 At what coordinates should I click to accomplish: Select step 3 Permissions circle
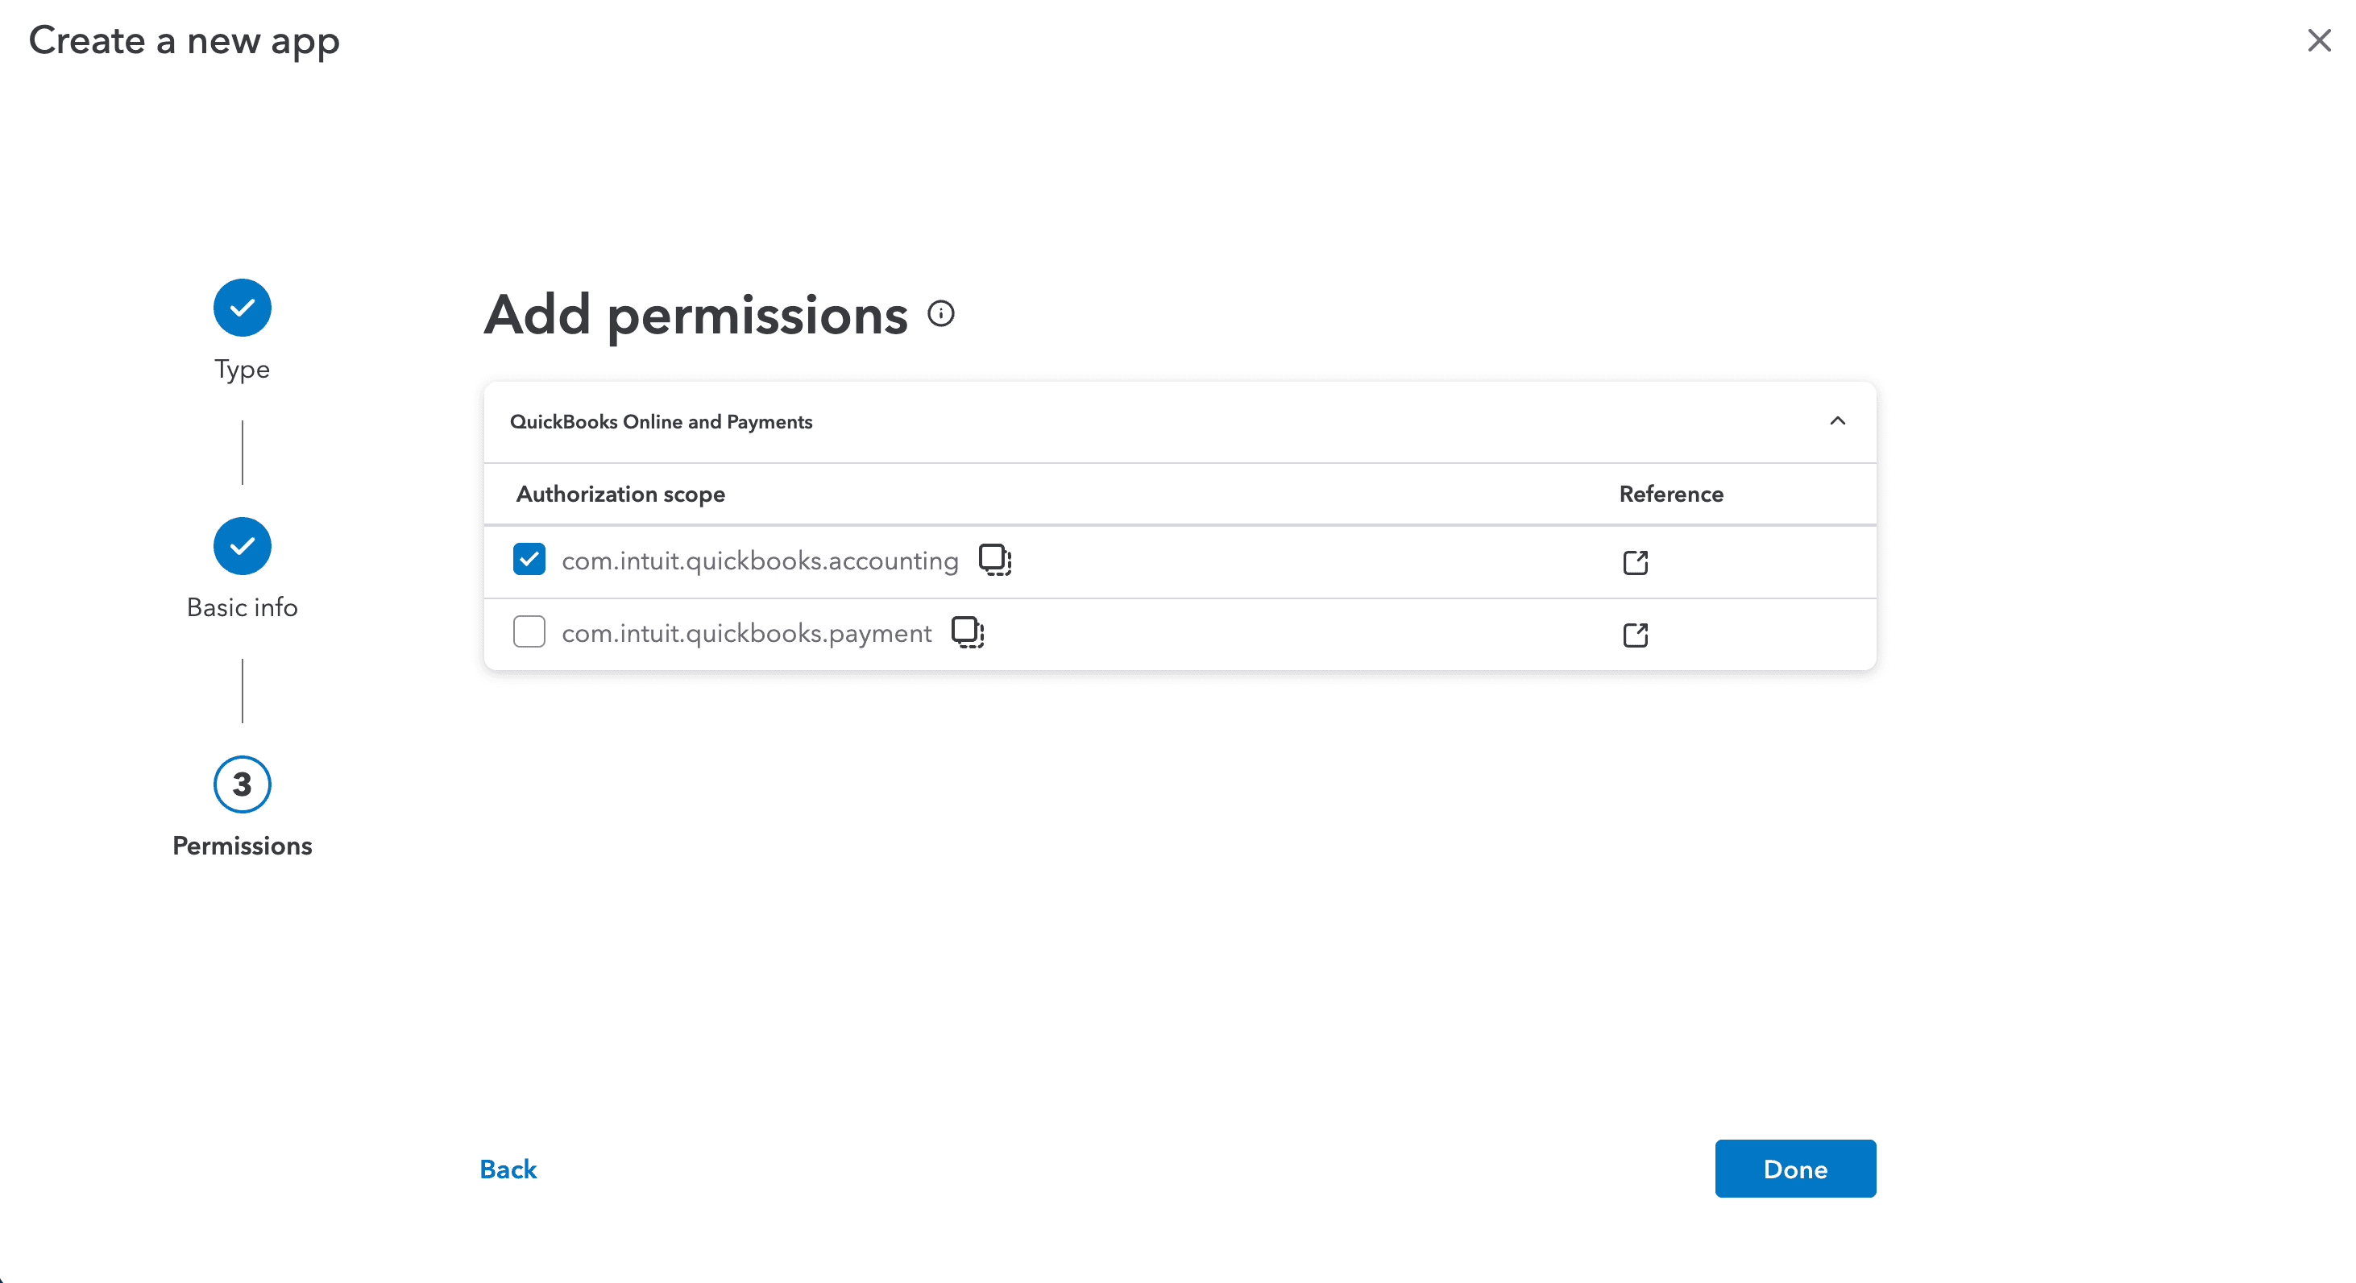242,784
